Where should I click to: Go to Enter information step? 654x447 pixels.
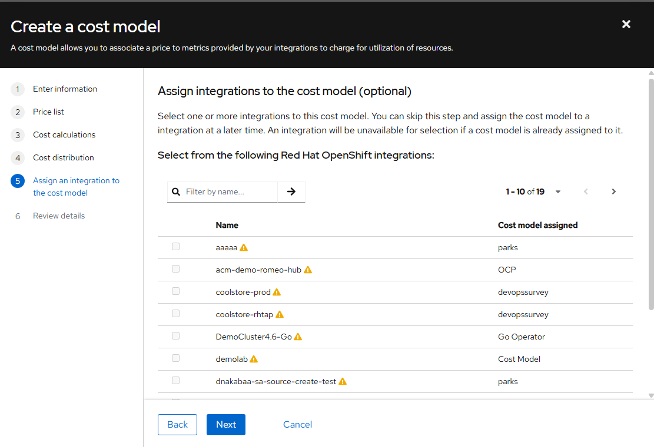tap(65, 89)
